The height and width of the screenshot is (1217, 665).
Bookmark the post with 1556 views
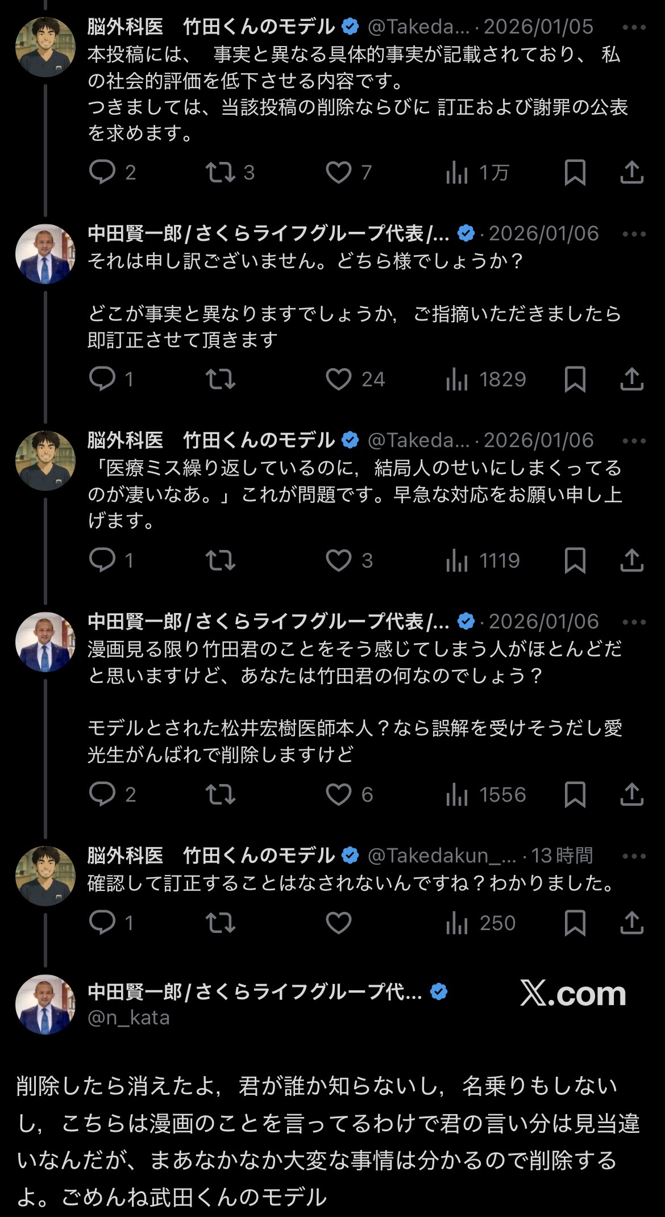[x=575, y=794]
